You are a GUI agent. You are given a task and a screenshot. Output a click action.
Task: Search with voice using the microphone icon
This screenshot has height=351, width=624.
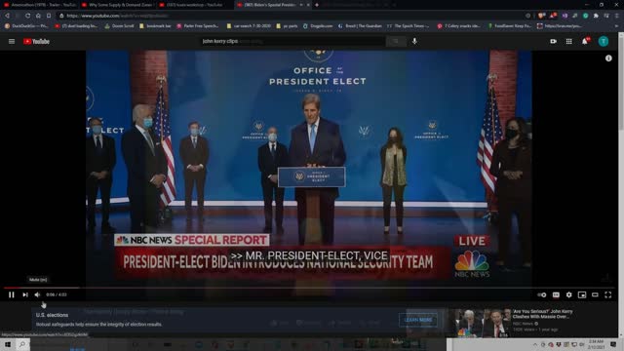[414, 41]
